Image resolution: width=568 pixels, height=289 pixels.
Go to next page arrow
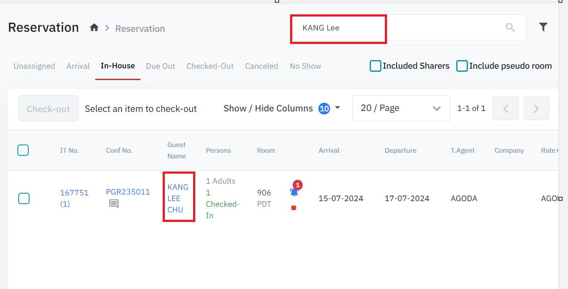536,109
